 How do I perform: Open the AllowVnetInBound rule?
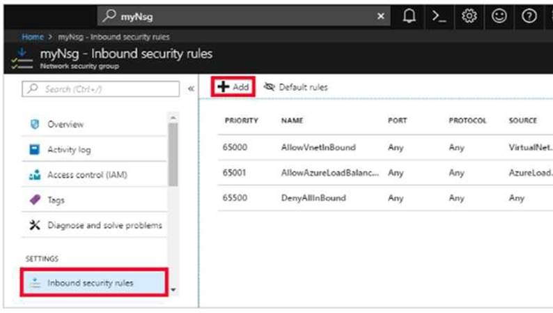tap(318, 147)
